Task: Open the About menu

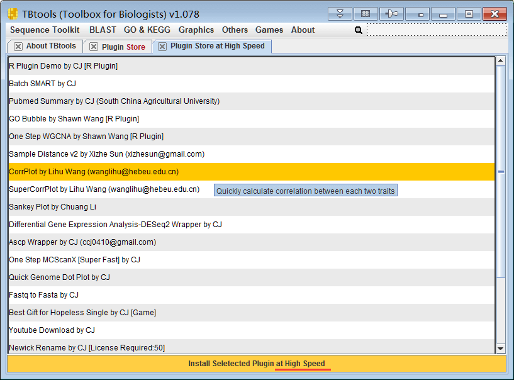Action: (303, 30)
